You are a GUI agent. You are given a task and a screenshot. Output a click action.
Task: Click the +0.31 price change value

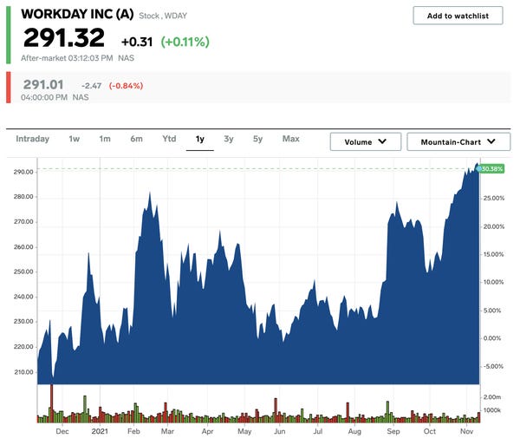pos(137,42)
